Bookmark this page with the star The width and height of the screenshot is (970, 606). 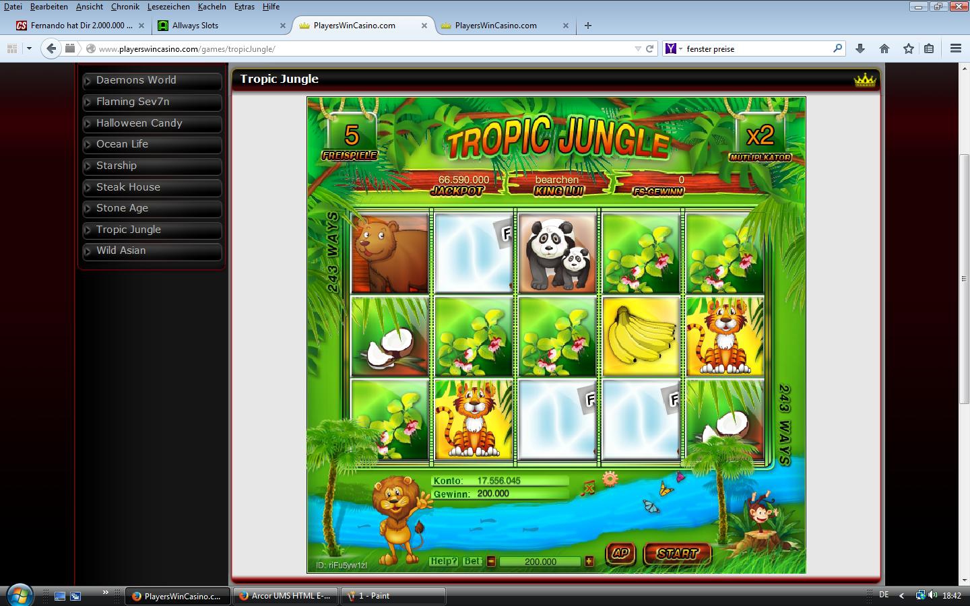point(909,48)
